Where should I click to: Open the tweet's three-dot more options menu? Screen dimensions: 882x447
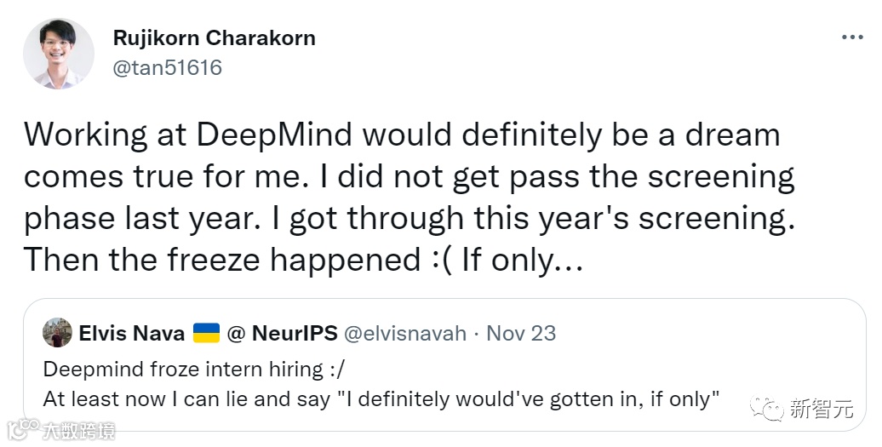pyautogui.click(x=853, y=38)
